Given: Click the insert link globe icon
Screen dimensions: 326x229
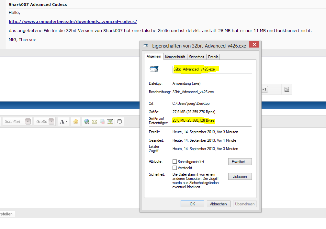Looking at the screenshot, I should [87, 122].
